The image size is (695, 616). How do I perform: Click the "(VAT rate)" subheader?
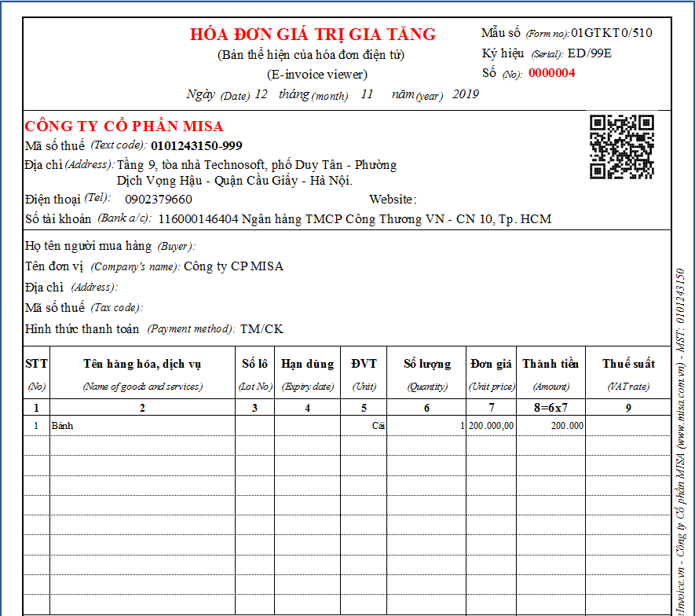click(x=628, y=387)
